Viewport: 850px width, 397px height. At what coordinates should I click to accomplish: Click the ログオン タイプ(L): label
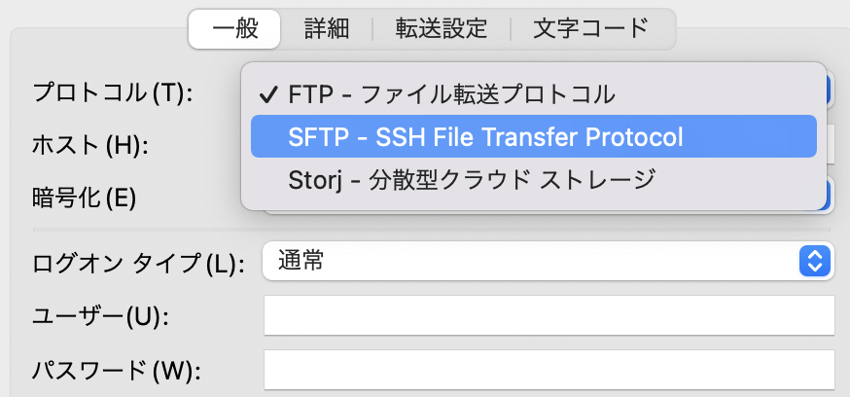tap(138, 264)
